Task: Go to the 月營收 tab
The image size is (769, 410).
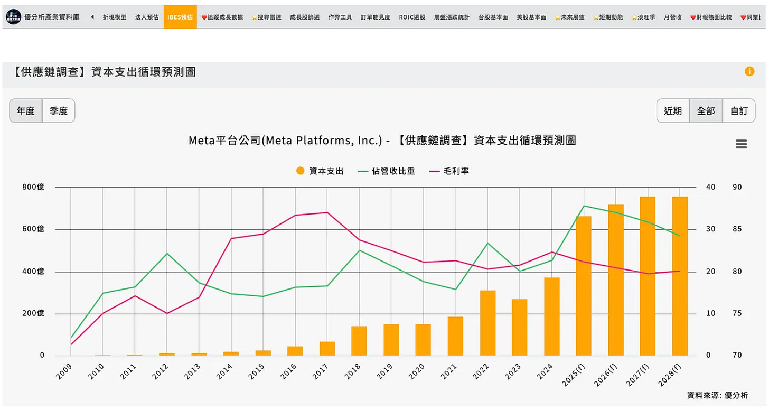Action: 673,17
